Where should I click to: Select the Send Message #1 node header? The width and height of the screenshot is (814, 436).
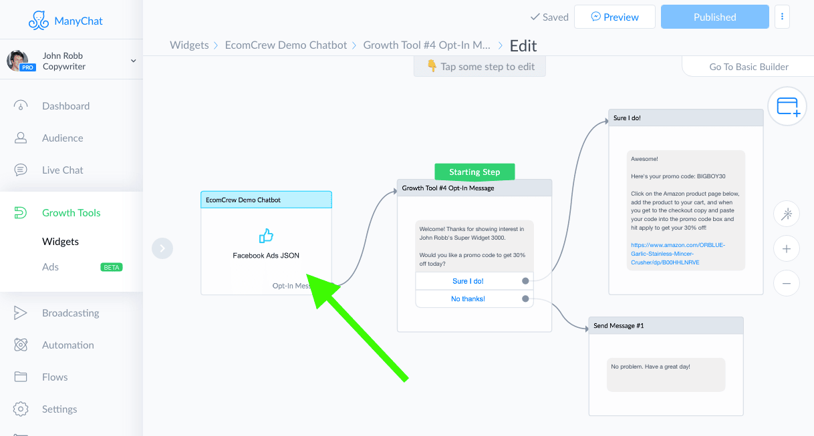pos(666,326)
